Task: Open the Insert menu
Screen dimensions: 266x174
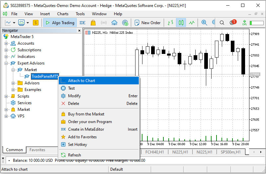Action: pyautogui.click(x=45, y=14)
